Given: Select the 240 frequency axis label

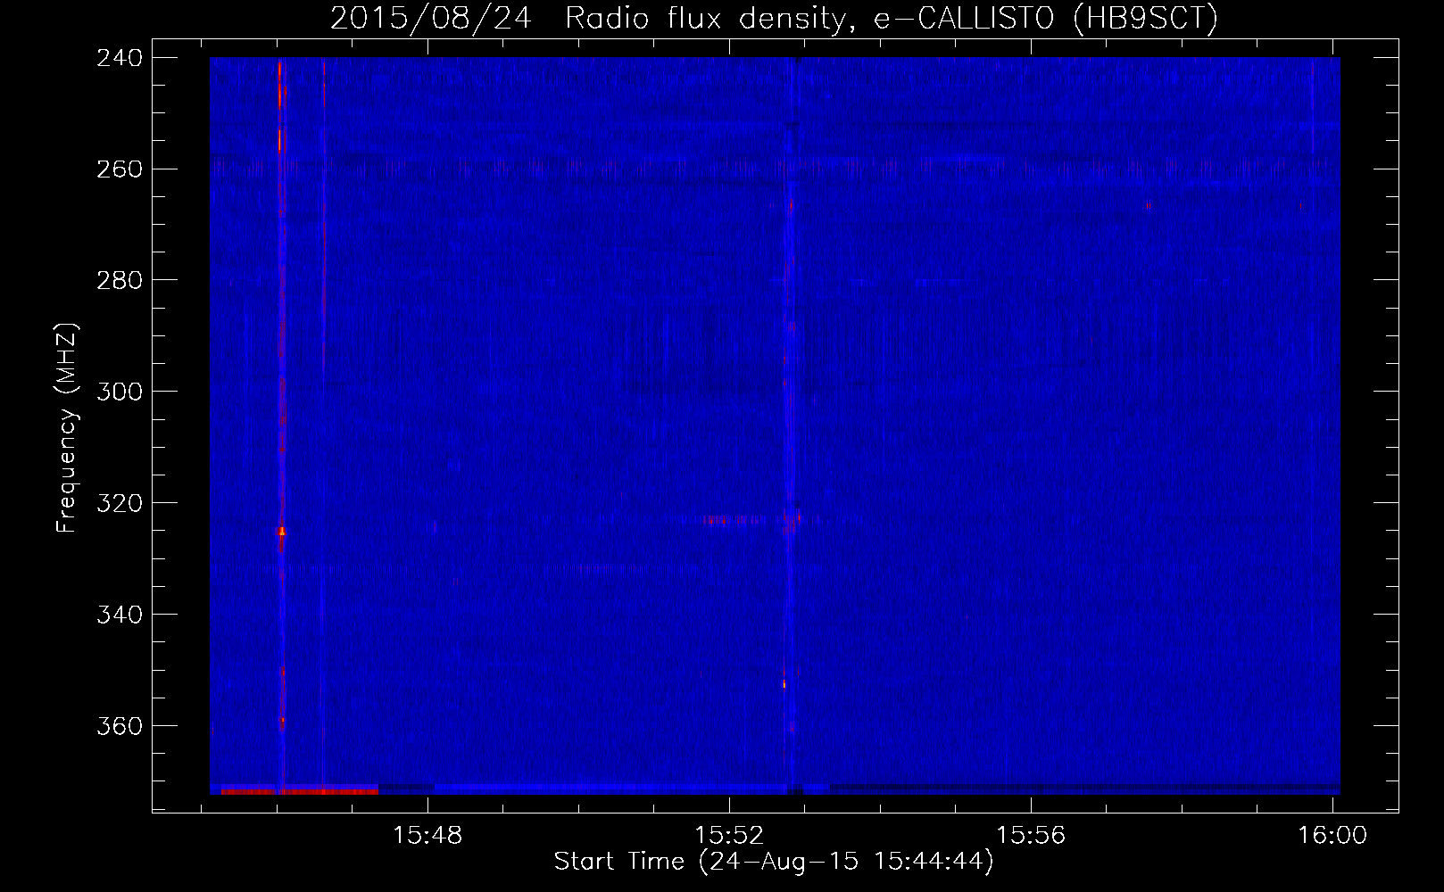Looking at the screenshot, I should 120,58.
